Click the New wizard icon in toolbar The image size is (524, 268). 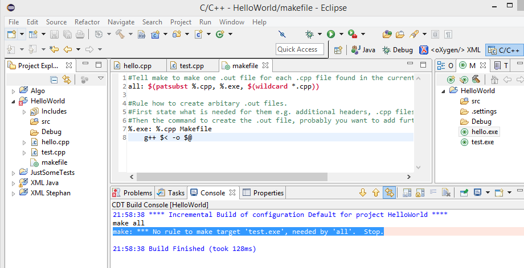11,34
